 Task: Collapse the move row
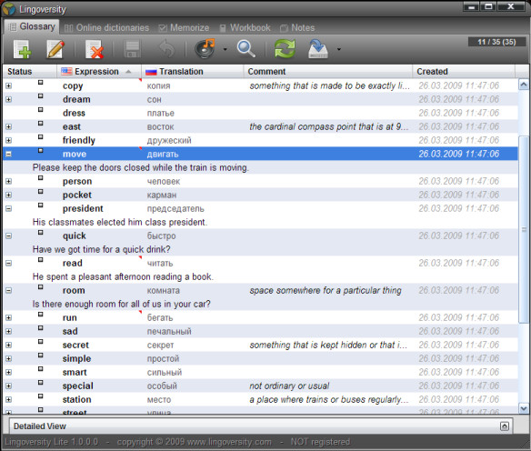click(x=8, y=154)
